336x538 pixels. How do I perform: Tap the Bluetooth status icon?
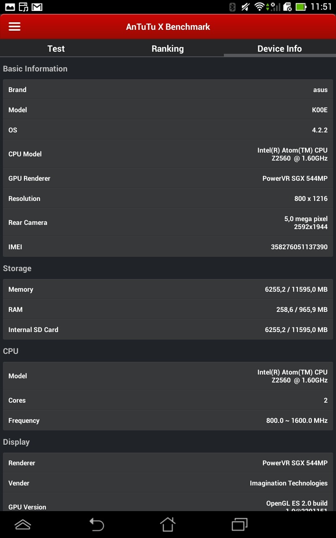pyautogui.click(x=232, y=7)
